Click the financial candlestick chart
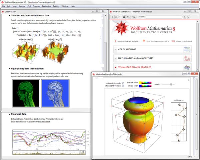This screenshot has height=160, width=200. 49,139
